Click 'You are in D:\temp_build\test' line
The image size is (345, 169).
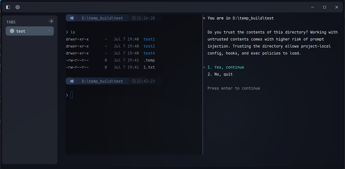click(240, 18)
